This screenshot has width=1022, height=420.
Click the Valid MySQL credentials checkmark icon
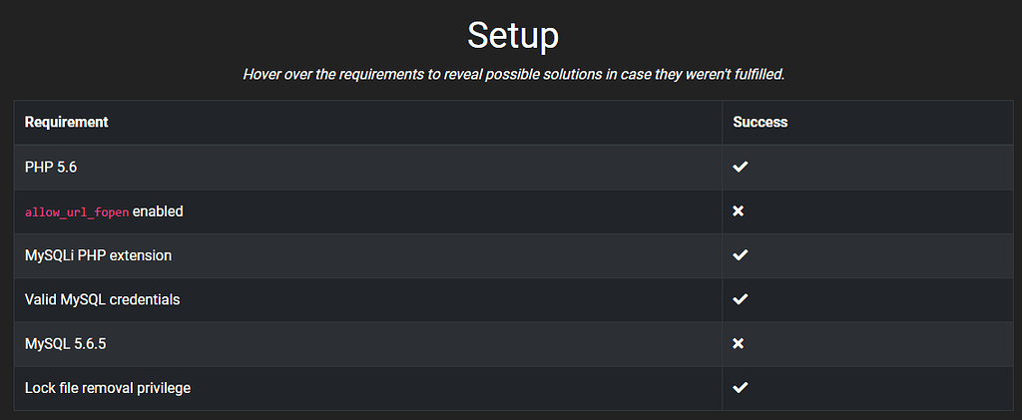tap(740, 299)
